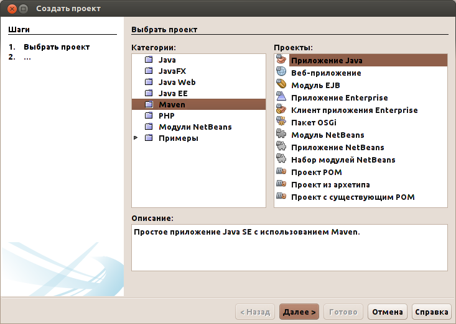Choose the Веб-приложение project type

tap(327, 73)
